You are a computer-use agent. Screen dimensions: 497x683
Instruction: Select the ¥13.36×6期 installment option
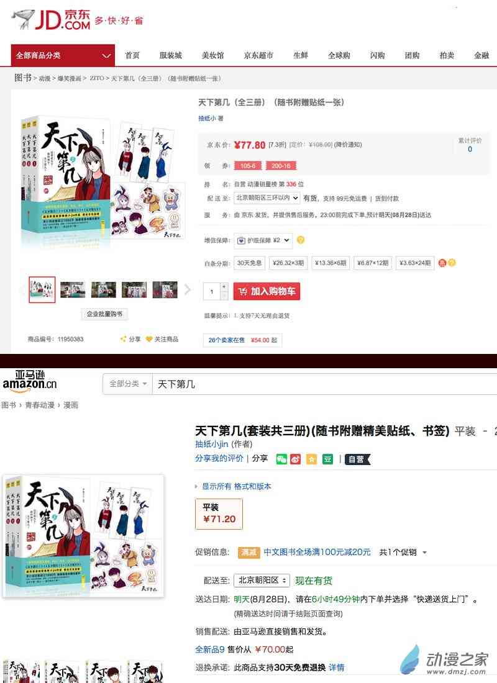pos(330,263)
